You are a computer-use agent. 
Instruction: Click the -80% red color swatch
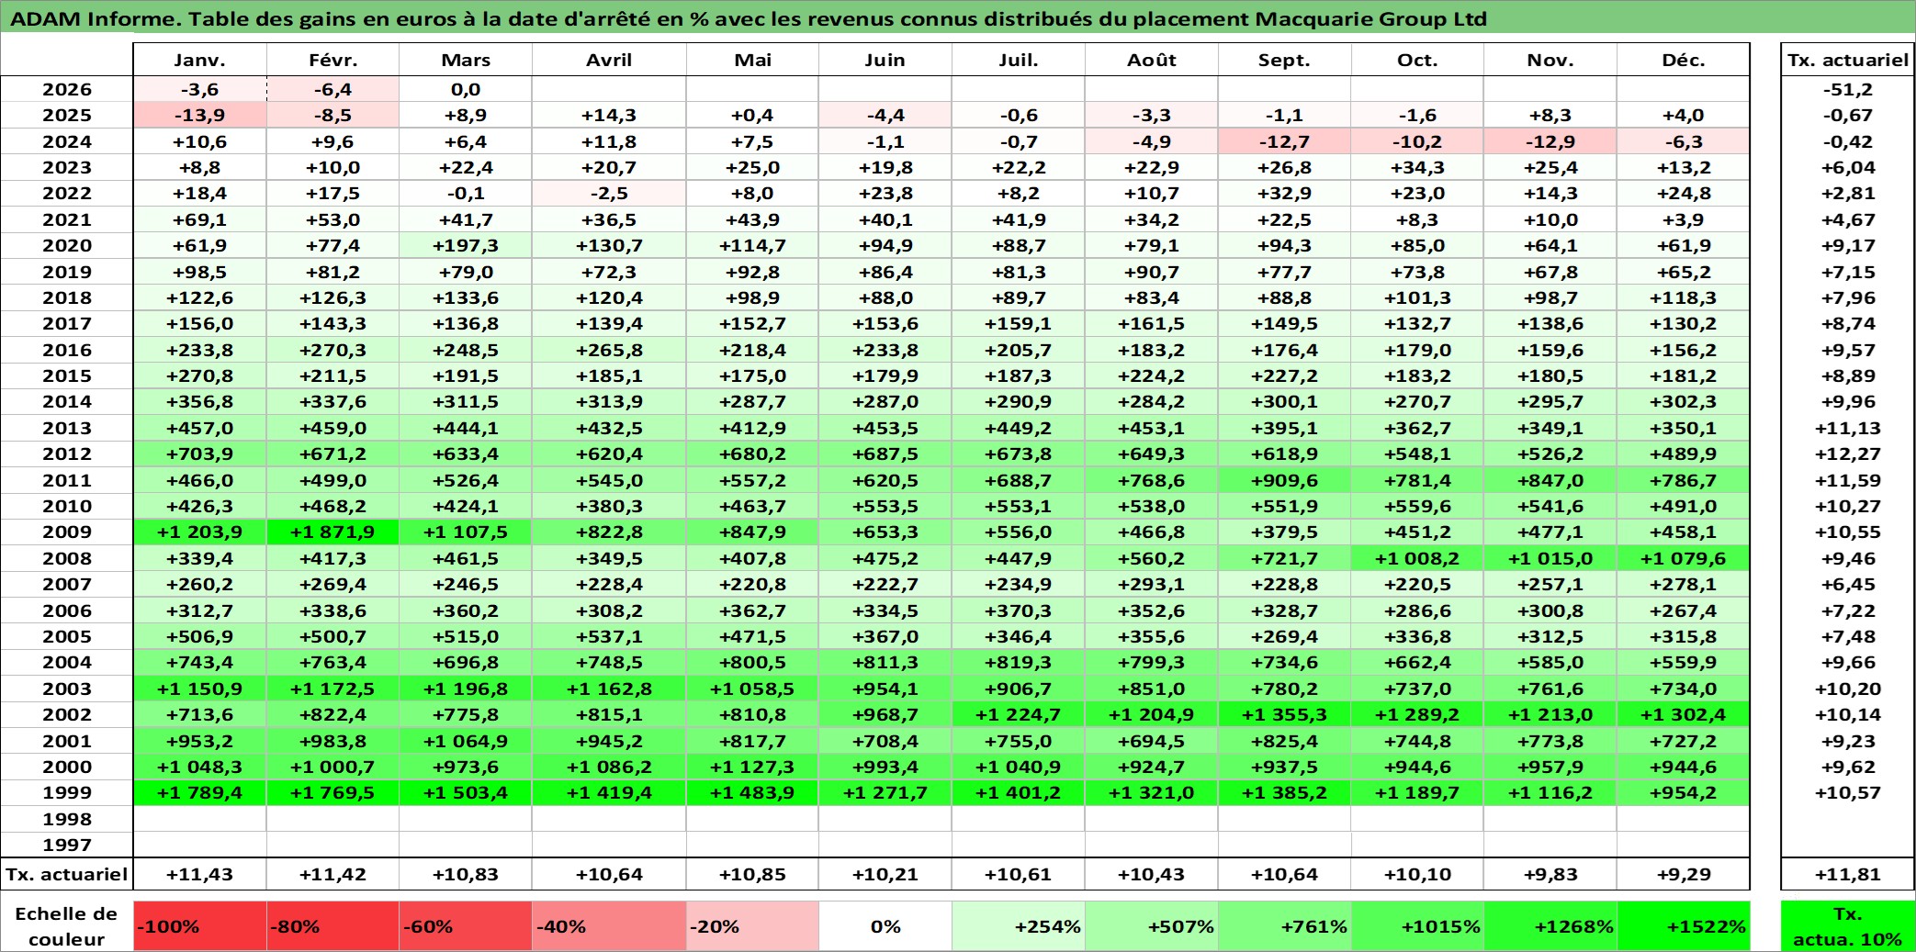tap(332, 926)
